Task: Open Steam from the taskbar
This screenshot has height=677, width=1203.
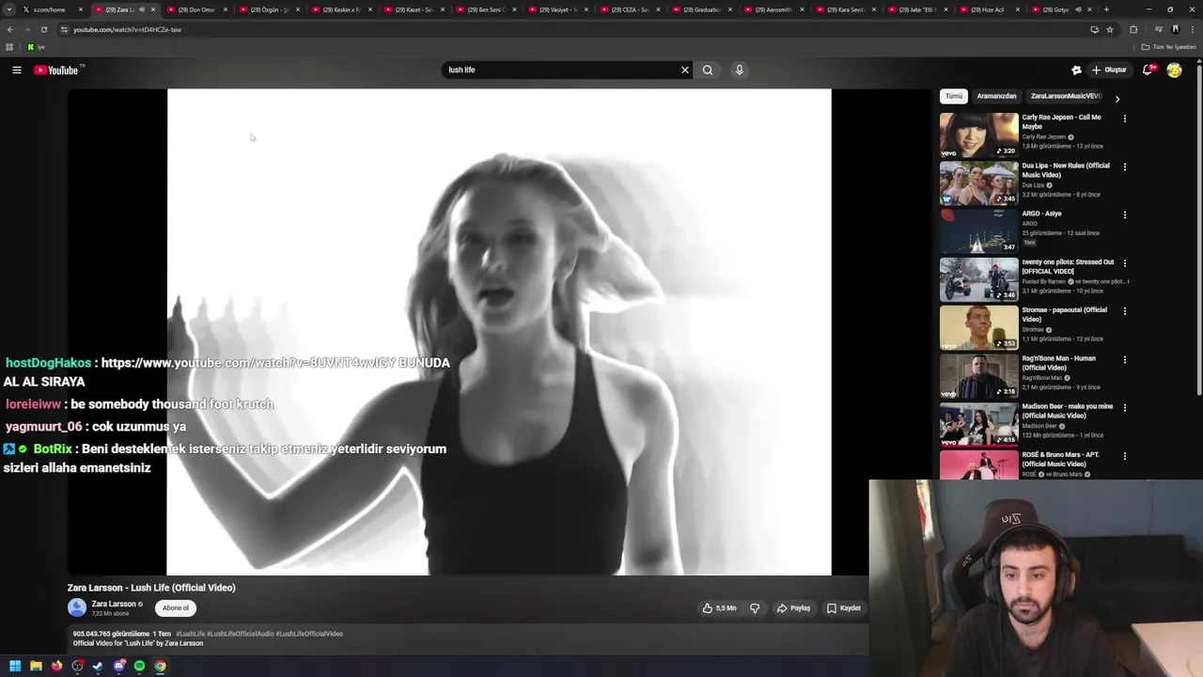Action: click(x=98, y=666)
